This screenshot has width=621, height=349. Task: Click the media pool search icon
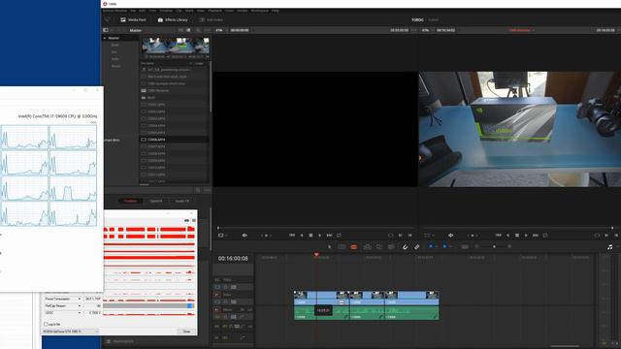(198, 30)
